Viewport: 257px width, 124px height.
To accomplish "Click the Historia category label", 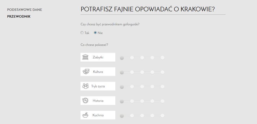I will 98,101.
